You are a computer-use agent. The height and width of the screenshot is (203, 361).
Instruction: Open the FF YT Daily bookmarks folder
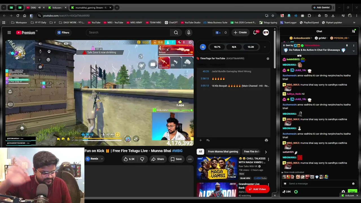pos(38,23)
